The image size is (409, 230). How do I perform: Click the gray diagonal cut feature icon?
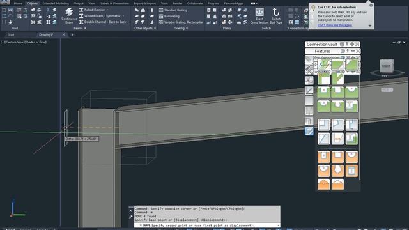pyautogui.click(x=324, y=139)
